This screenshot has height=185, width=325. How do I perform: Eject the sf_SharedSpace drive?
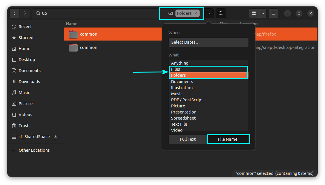pos(56,136)
